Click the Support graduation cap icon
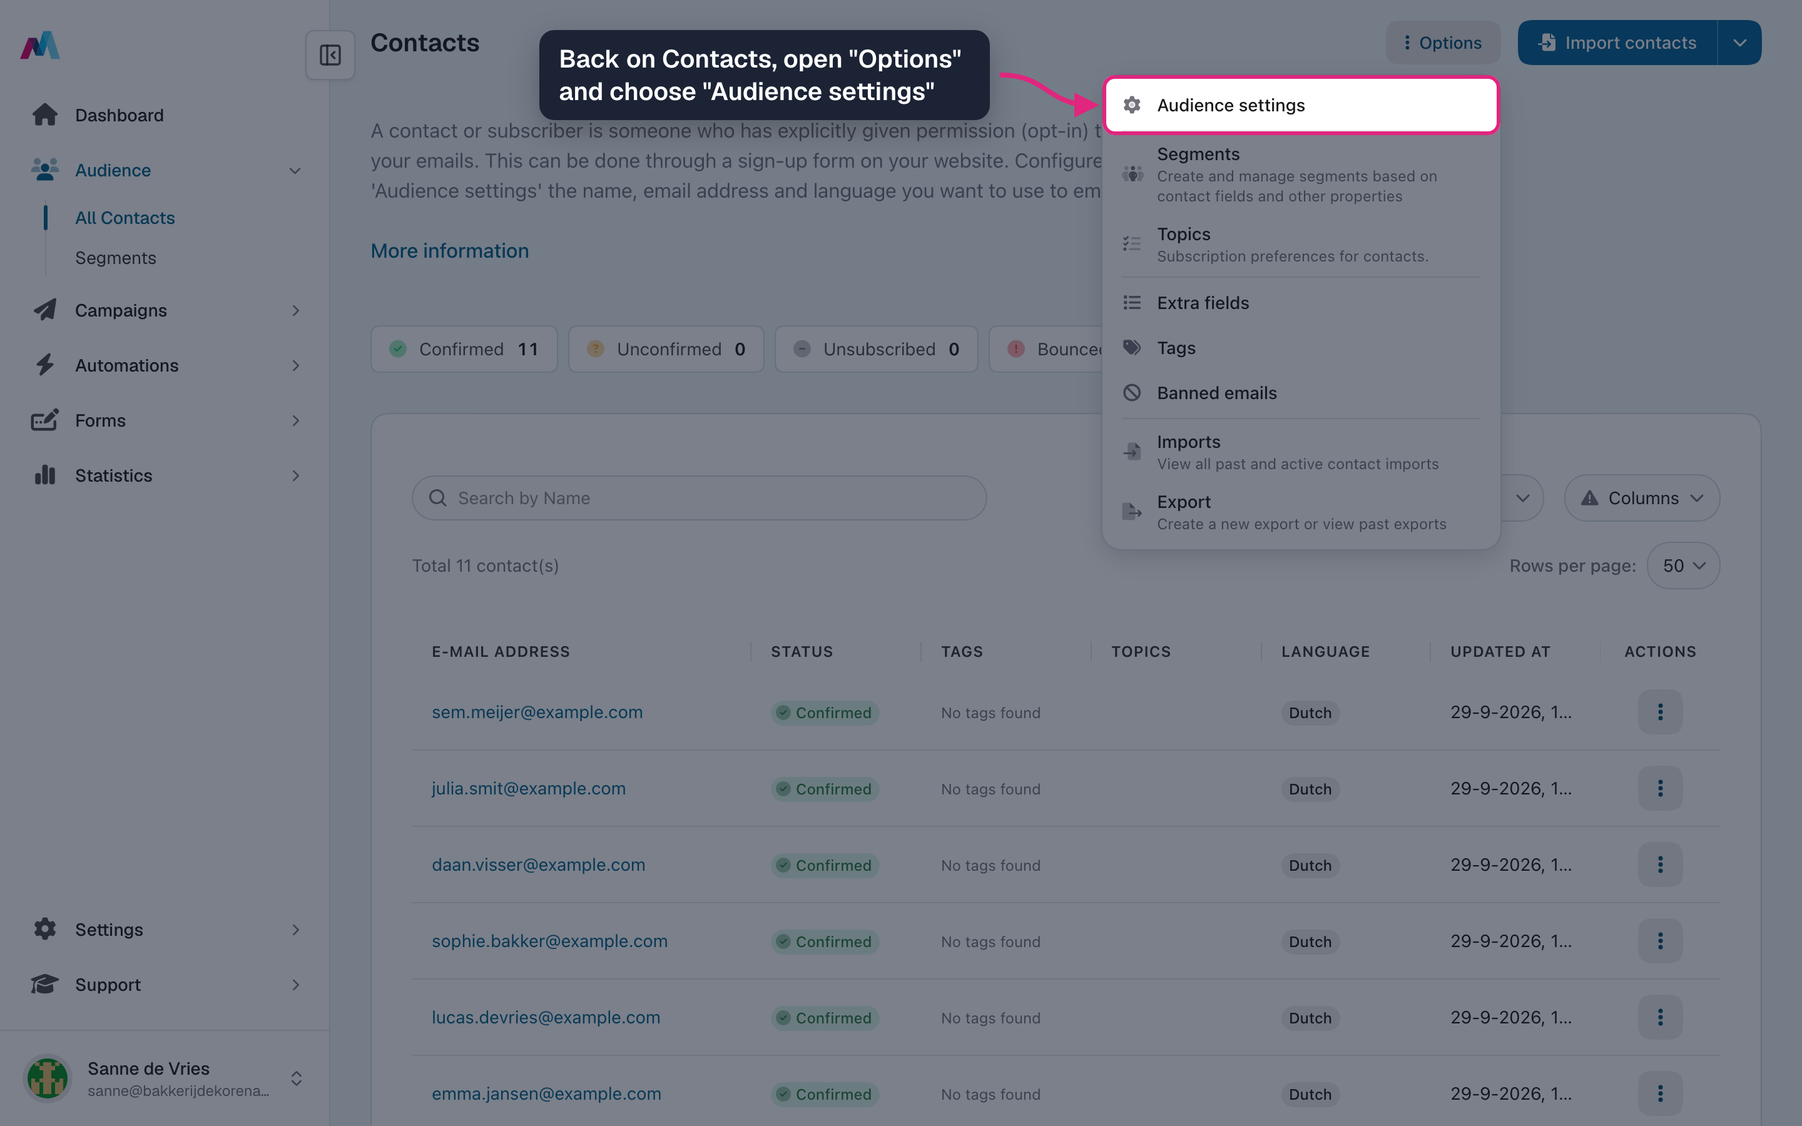Viewport: 1802px width, 1126px height. click(x=44, y=984)
